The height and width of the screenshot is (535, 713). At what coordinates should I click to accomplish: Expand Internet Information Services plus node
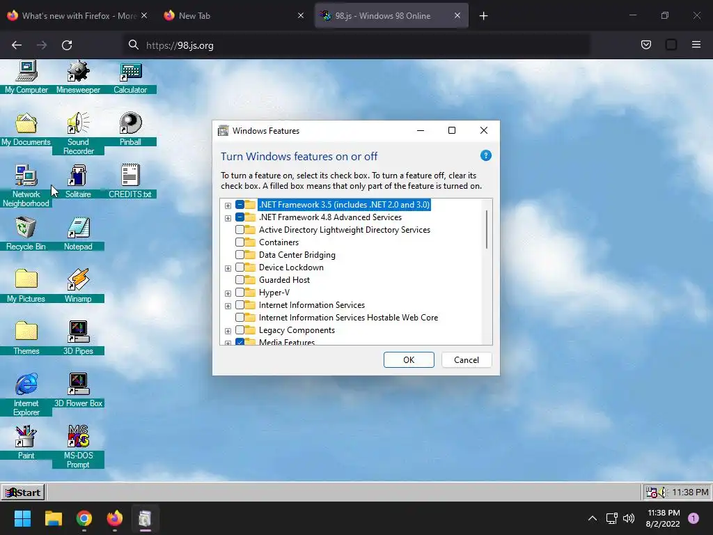[228, 307]
